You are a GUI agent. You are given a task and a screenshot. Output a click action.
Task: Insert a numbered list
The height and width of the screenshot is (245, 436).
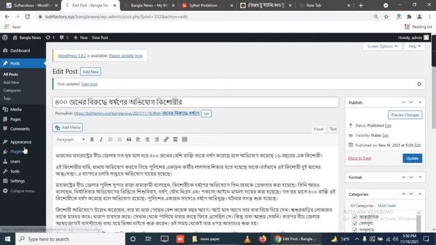(120, 140)
